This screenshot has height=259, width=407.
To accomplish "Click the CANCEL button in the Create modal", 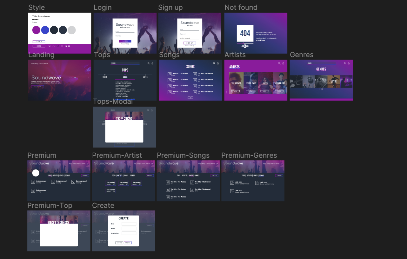I will click(x=119, y=243).
